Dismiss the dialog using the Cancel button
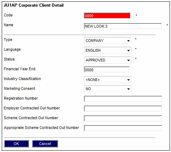 tap(45, 144)
